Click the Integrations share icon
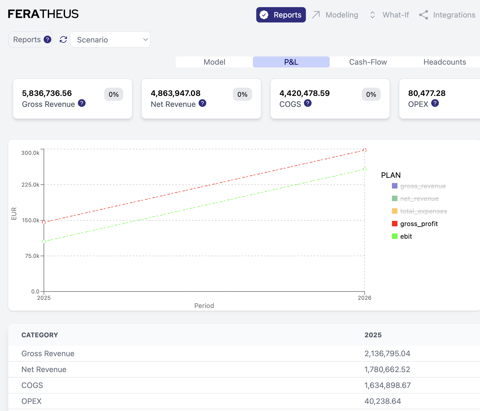The width and height of the screenshot is (480, 411). [x=423, y=15]
